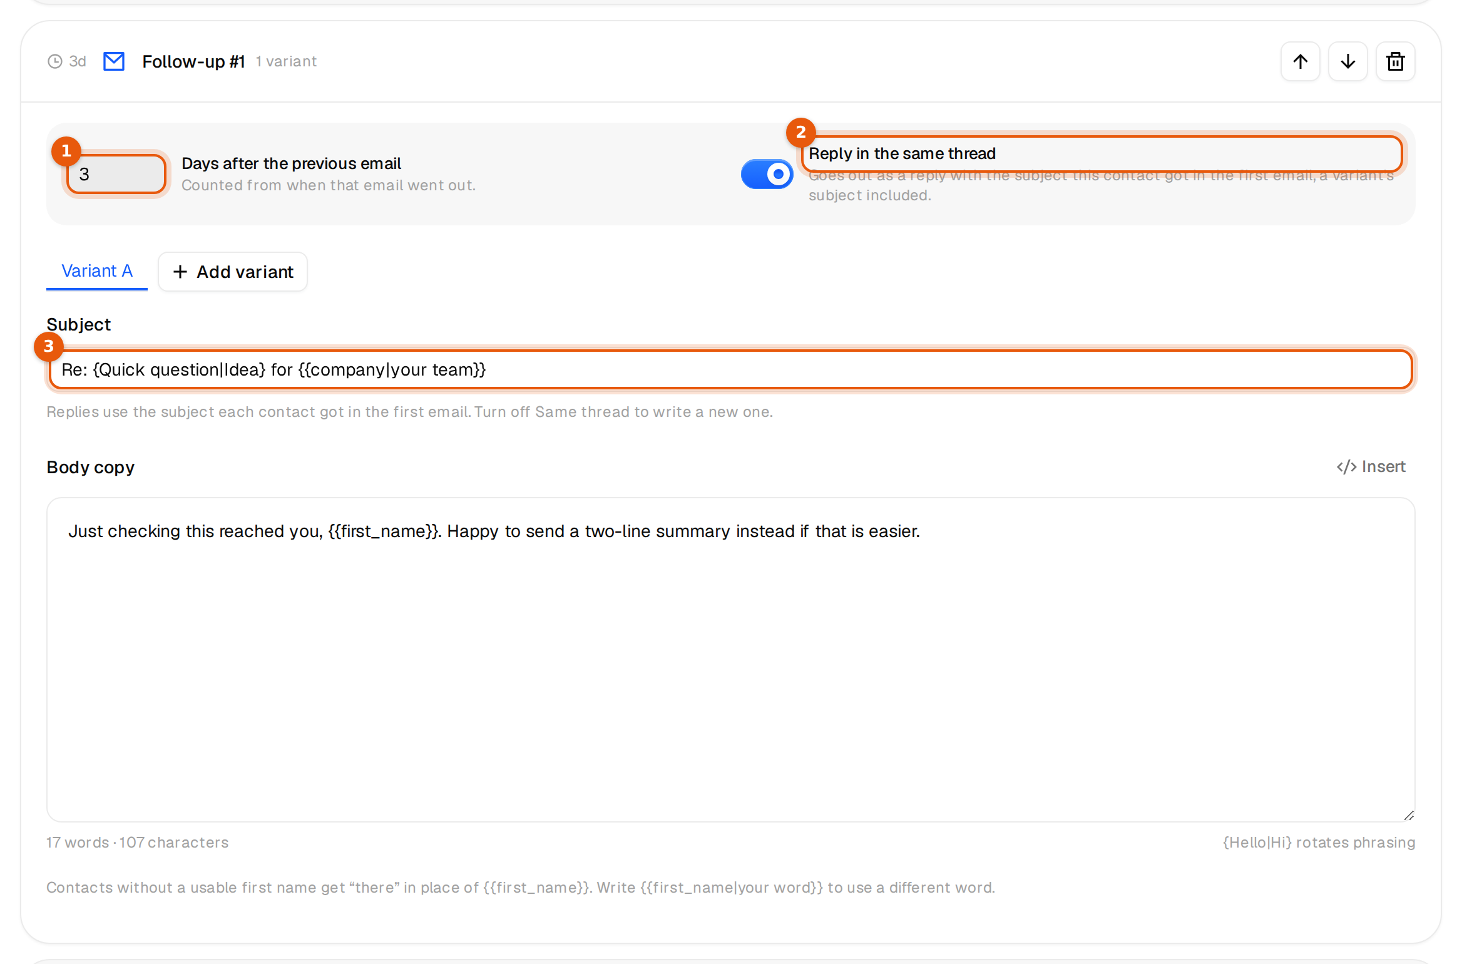The image size is (1462, 964).
Task: Toggle Reply in the same thread switch
Action: pos(767,174)
